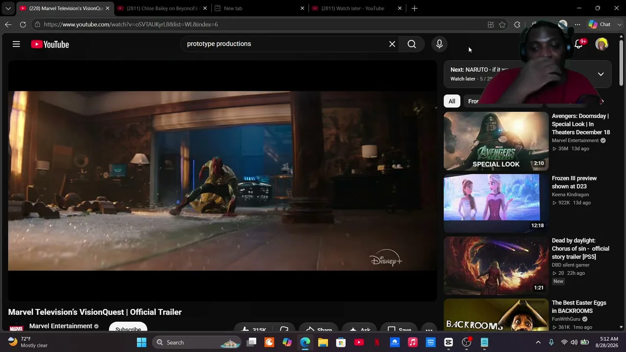The height and width of the screenshot is (352, 626).
Task: Select the Marvel Television's VisionQuest tab
Action: click(x=65, y=8)
